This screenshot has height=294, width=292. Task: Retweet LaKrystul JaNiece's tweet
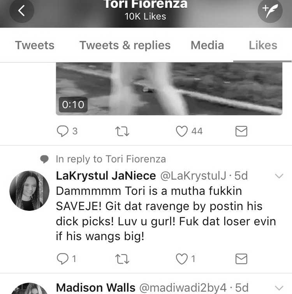pyautogui.click(x=122, y=259)
